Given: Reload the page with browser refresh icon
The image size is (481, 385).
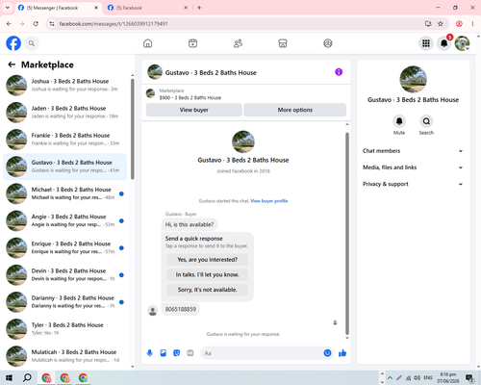Looking at the screenshot, I should (x=36, y=24).
